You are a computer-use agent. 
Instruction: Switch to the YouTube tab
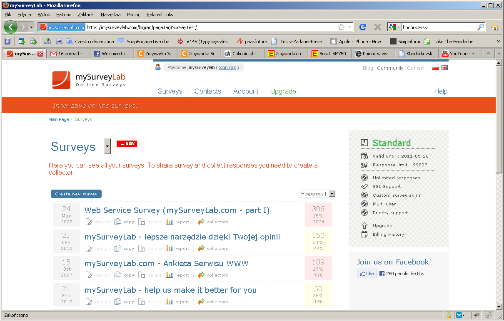pos(461,54)
